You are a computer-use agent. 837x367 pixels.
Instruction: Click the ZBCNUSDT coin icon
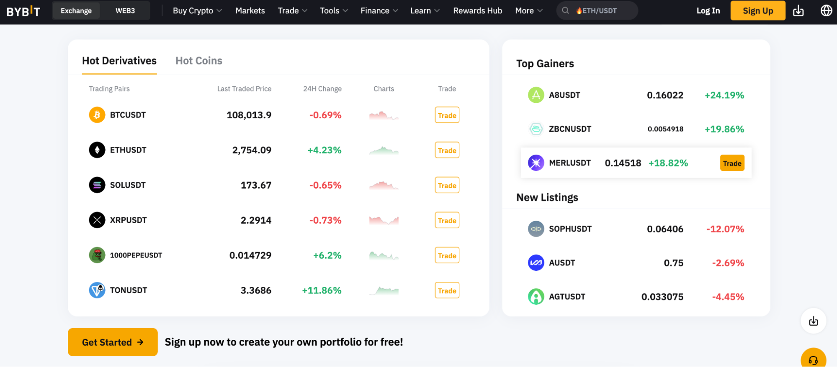[x=536, y=129]
